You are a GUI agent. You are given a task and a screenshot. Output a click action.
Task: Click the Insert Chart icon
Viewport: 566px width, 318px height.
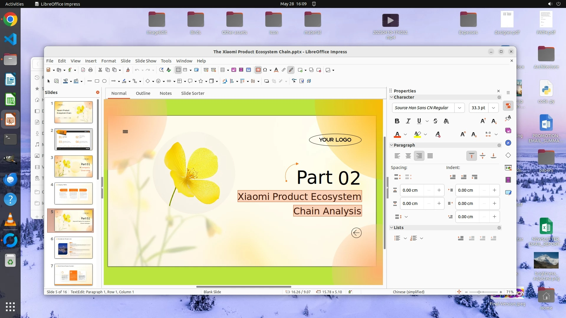[249, 70]
